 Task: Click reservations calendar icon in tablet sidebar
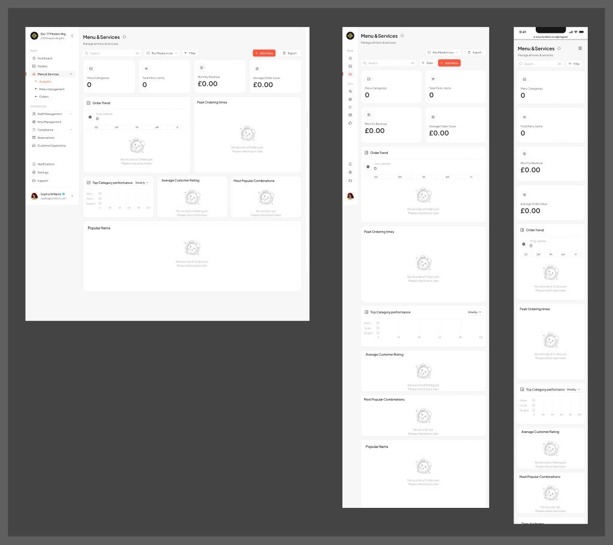350,115
